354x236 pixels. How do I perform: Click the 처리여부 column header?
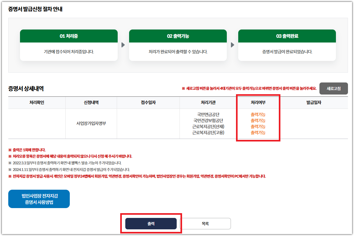click(258, 102)
